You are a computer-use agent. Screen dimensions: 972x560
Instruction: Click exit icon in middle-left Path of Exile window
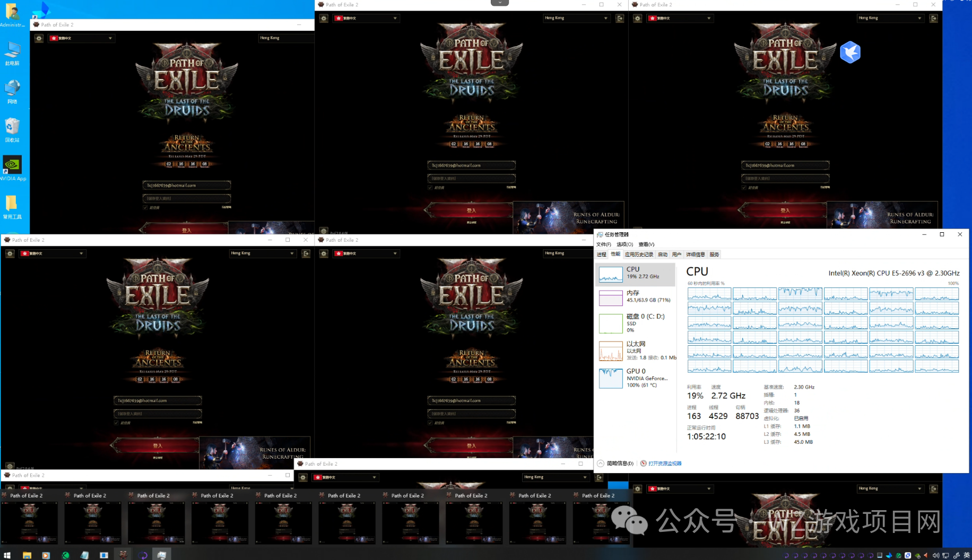pos(306,253)
